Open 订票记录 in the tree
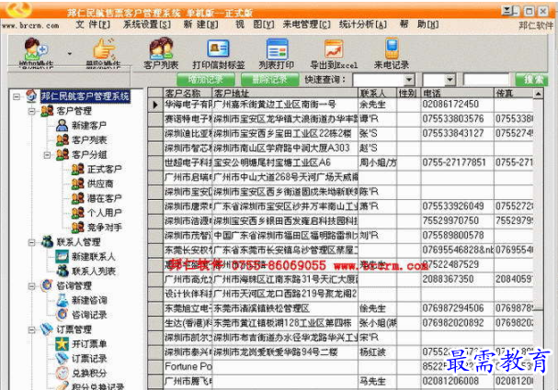This screenshot has width=558, height=390. (89, 359)
